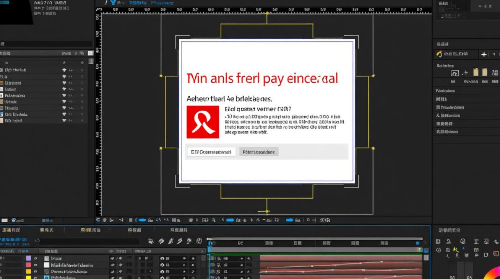Toggle the diamond icon of first project item
500x279 pixels.
[64, 70]
